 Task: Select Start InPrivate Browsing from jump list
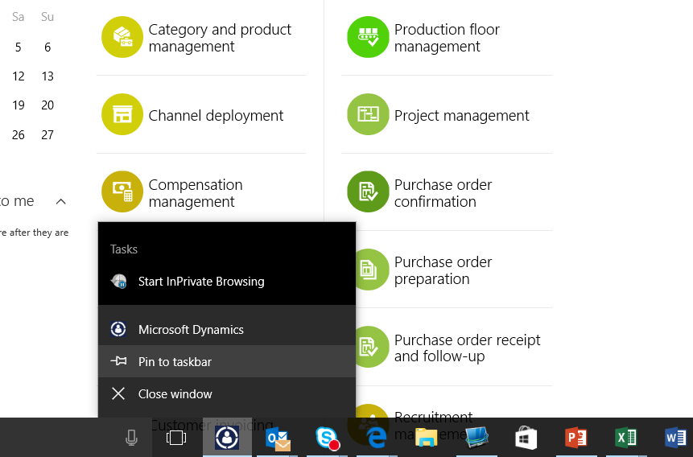coord(201,282)
